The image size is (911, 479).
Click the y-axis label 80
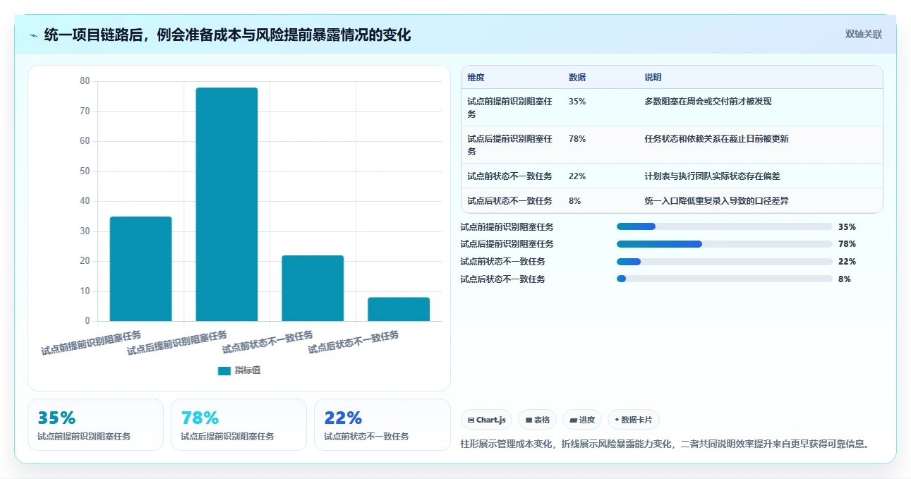[85, 81]
